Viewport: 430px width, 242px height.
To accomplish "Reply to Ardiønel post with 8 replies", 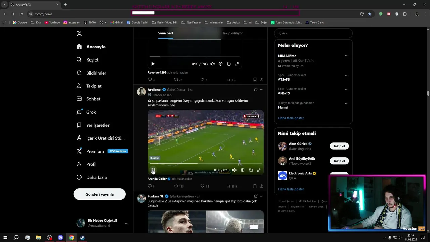I will pyautogui.click(x=151, y=186).
